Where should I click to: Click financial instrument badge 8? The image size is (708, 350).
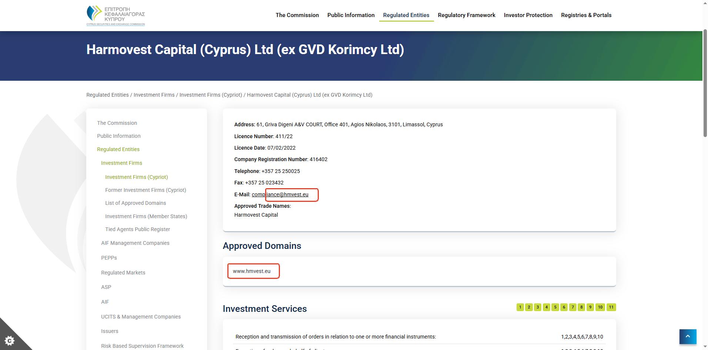pos(581,307)
